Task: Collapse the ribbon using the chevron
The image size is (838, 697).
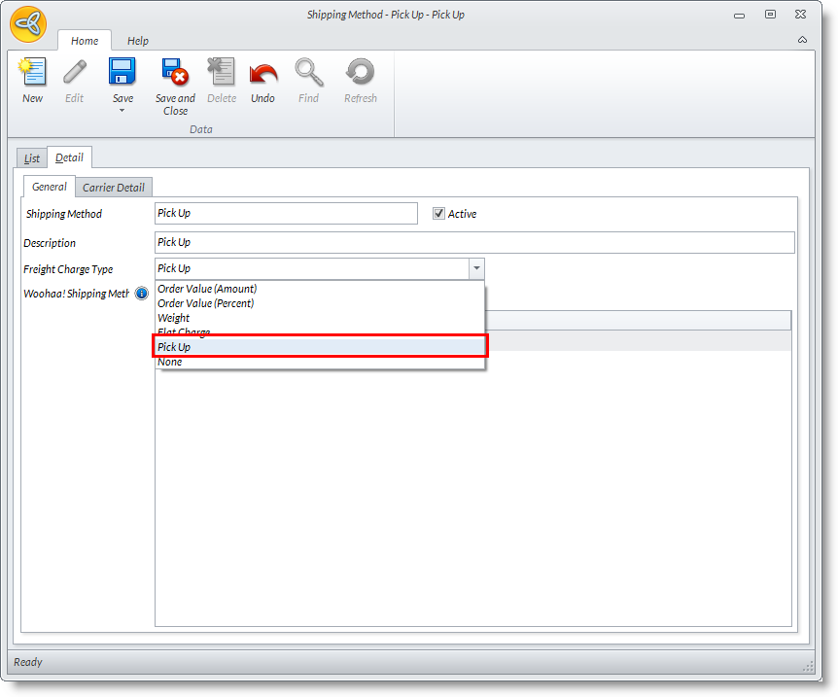Action: pos(802,40)
